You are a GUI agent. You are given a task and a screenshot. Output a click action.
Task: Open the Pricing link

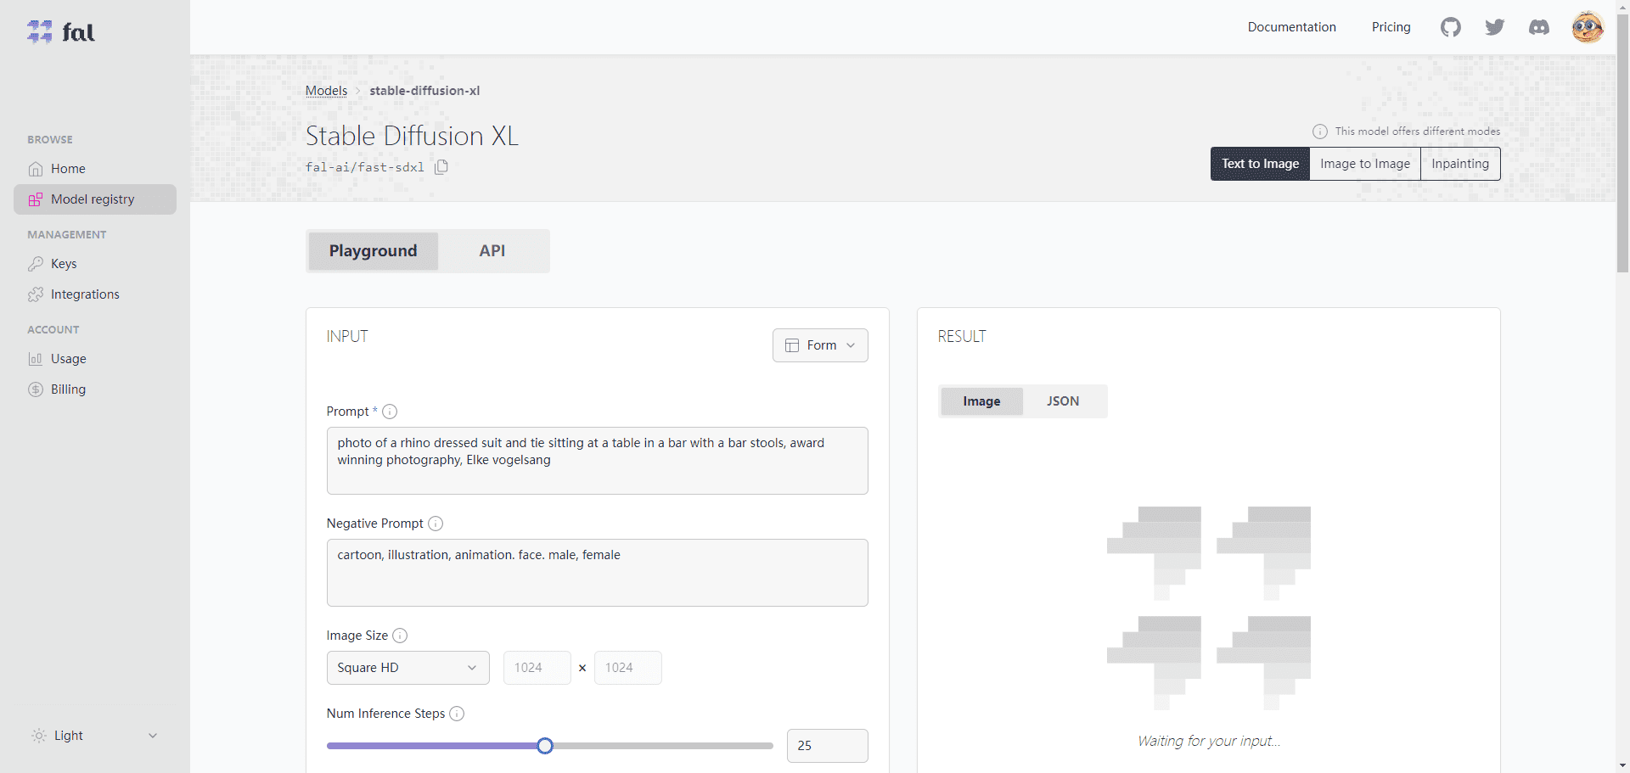point(1391,27)
